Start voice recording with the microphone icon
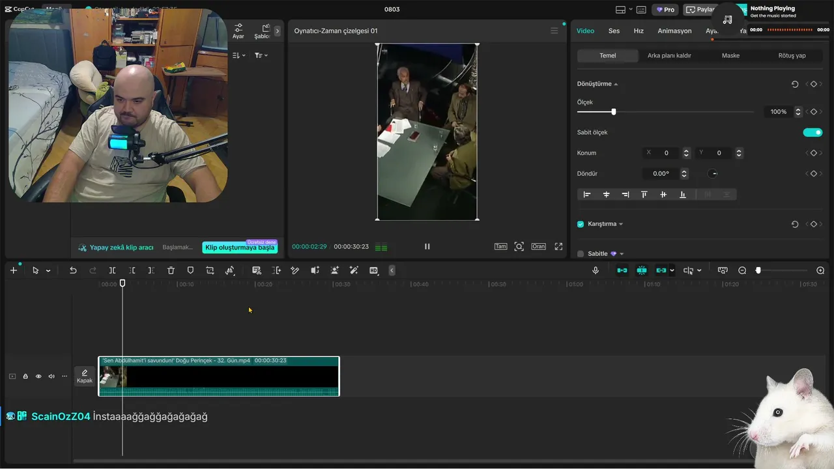This screenshot has width=834, height=469. coord(596,270)
